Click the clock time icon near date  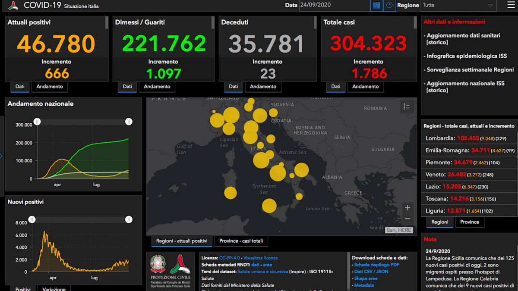click(389, 5)
